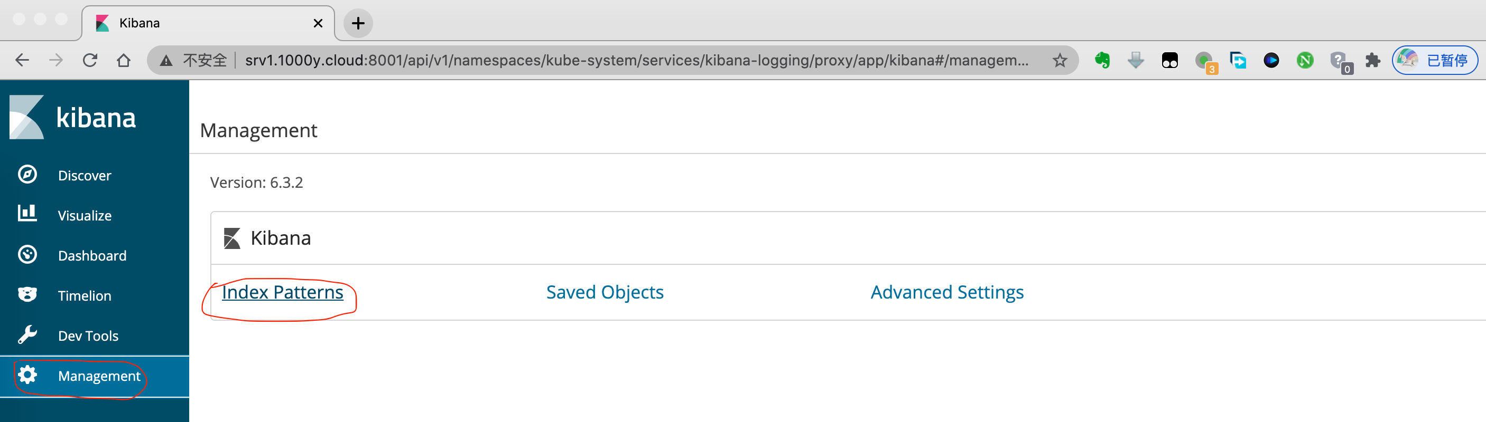Open the Index Patterns link
Image resolution: width=1486 pixels, height=422 pixels.
point(282,292)
